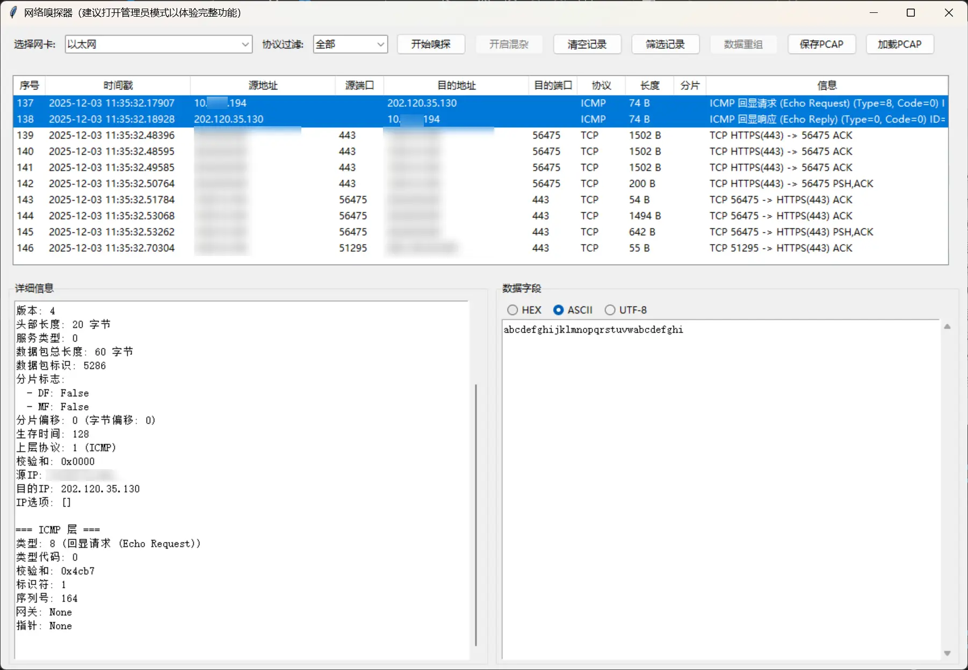
Task: Click the sniffer app icon in title bar
Action: (x=13, y=12)
